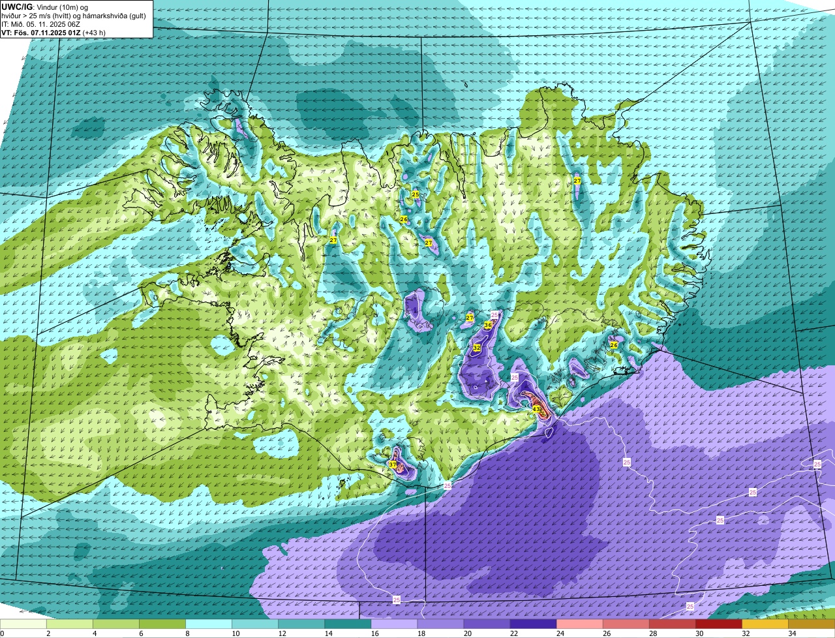Image resolution: width=835 pixels, height=638 pixels.
Task: Click the legend scale value '8'
Action: [x=186, y=633]
